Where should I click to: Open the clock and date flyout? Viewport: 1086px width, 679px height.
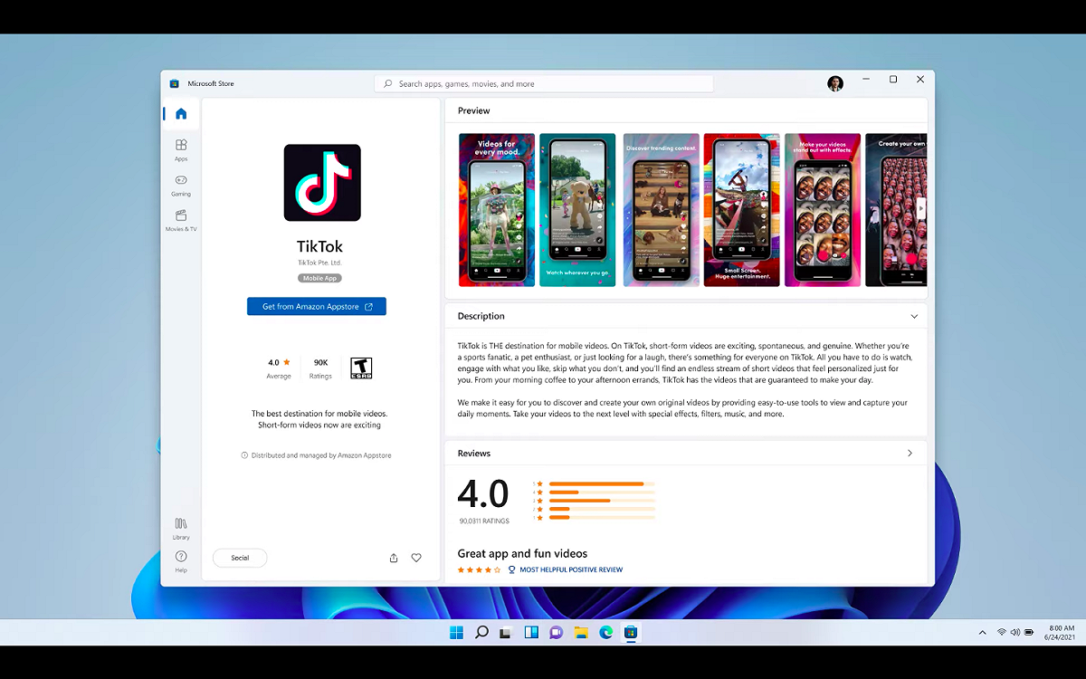1061,632
